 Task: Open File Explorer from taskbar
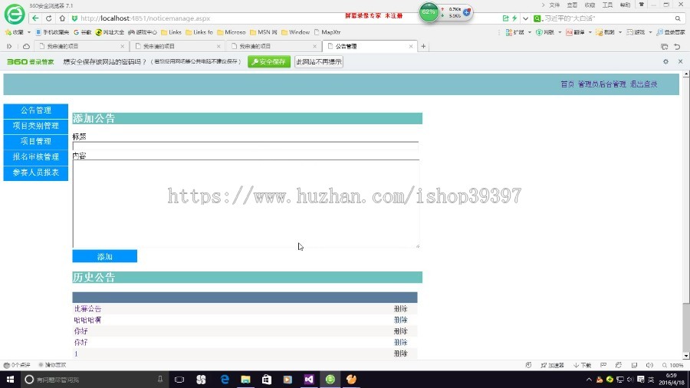pos(245,380)
